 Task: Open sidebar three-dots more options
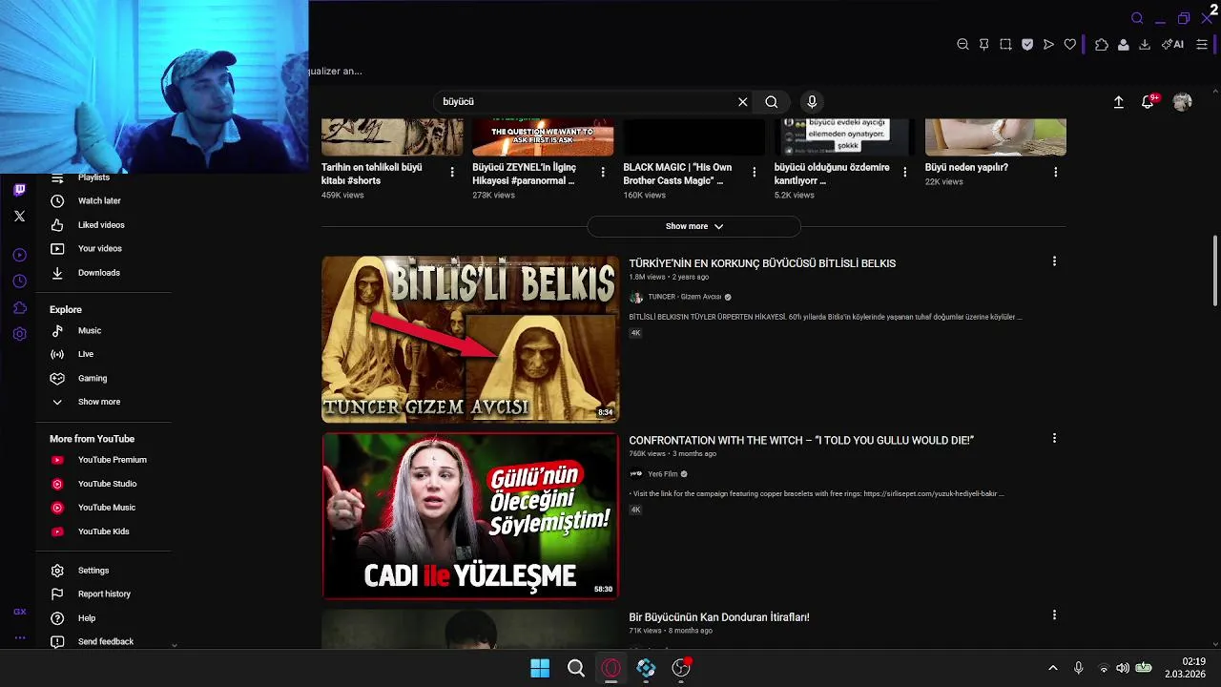click(19, 637)
